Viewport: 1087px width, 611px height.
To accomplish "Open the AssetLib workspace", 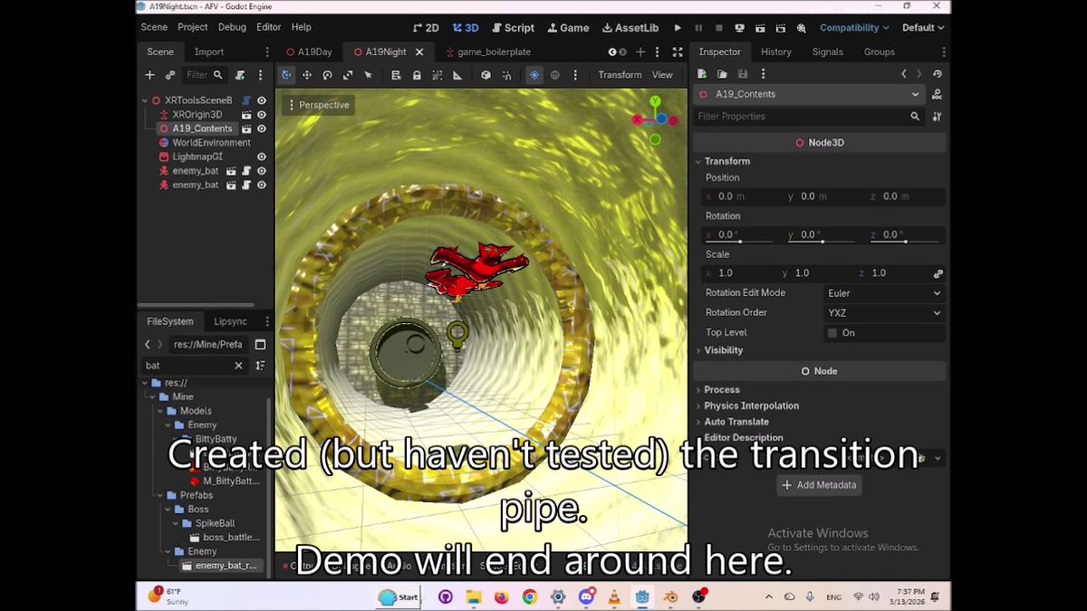I will [x=630, y=28].
